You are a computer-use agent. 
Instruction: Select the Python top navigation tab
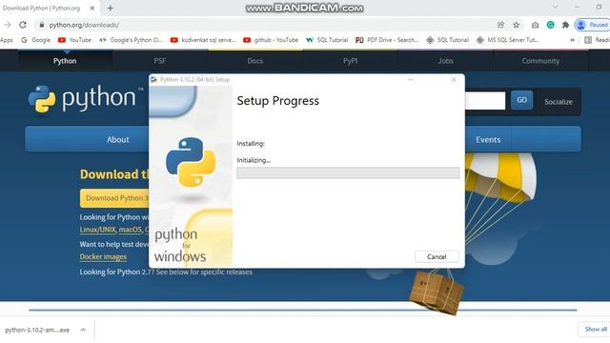click(x=65, y=61)
